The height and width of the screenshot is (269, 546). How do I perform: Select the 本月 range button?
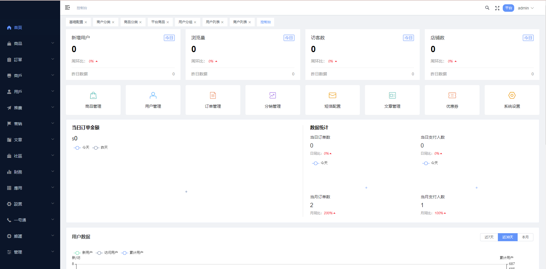tap(525, 237)
